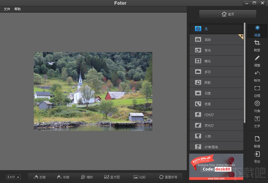This screenshot has height=183, width=268.
Task: Open the Text (文字) tool
Action: [x=257, y=122]
